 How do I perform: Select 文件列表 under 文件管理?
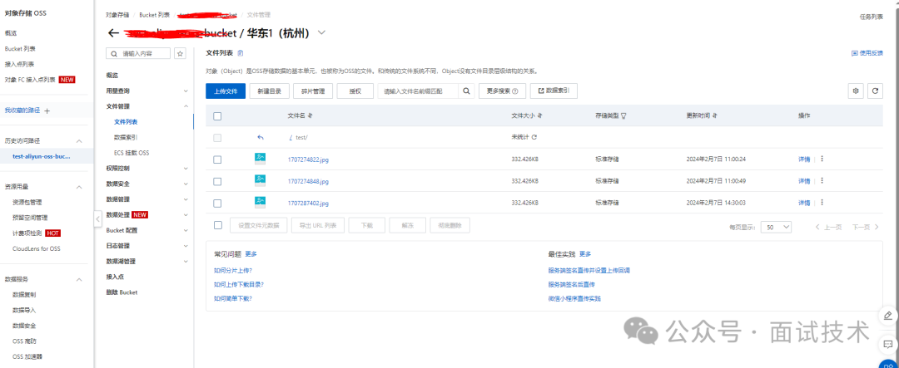tap(126, 122)
